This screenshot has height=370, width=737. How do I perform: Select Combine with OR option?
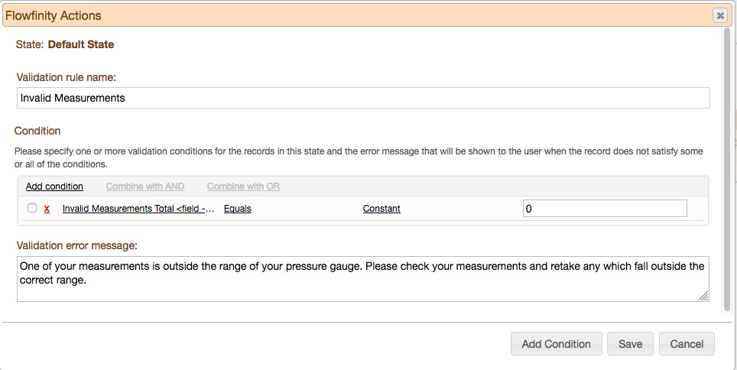pos(243,187)
